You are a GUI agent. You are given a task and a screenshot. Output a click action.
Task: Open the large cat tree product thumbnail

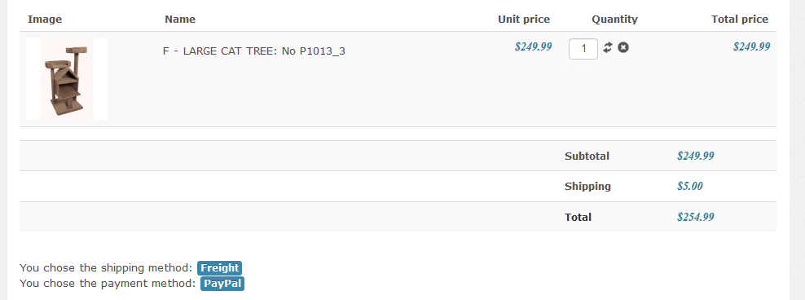[67, 79]
